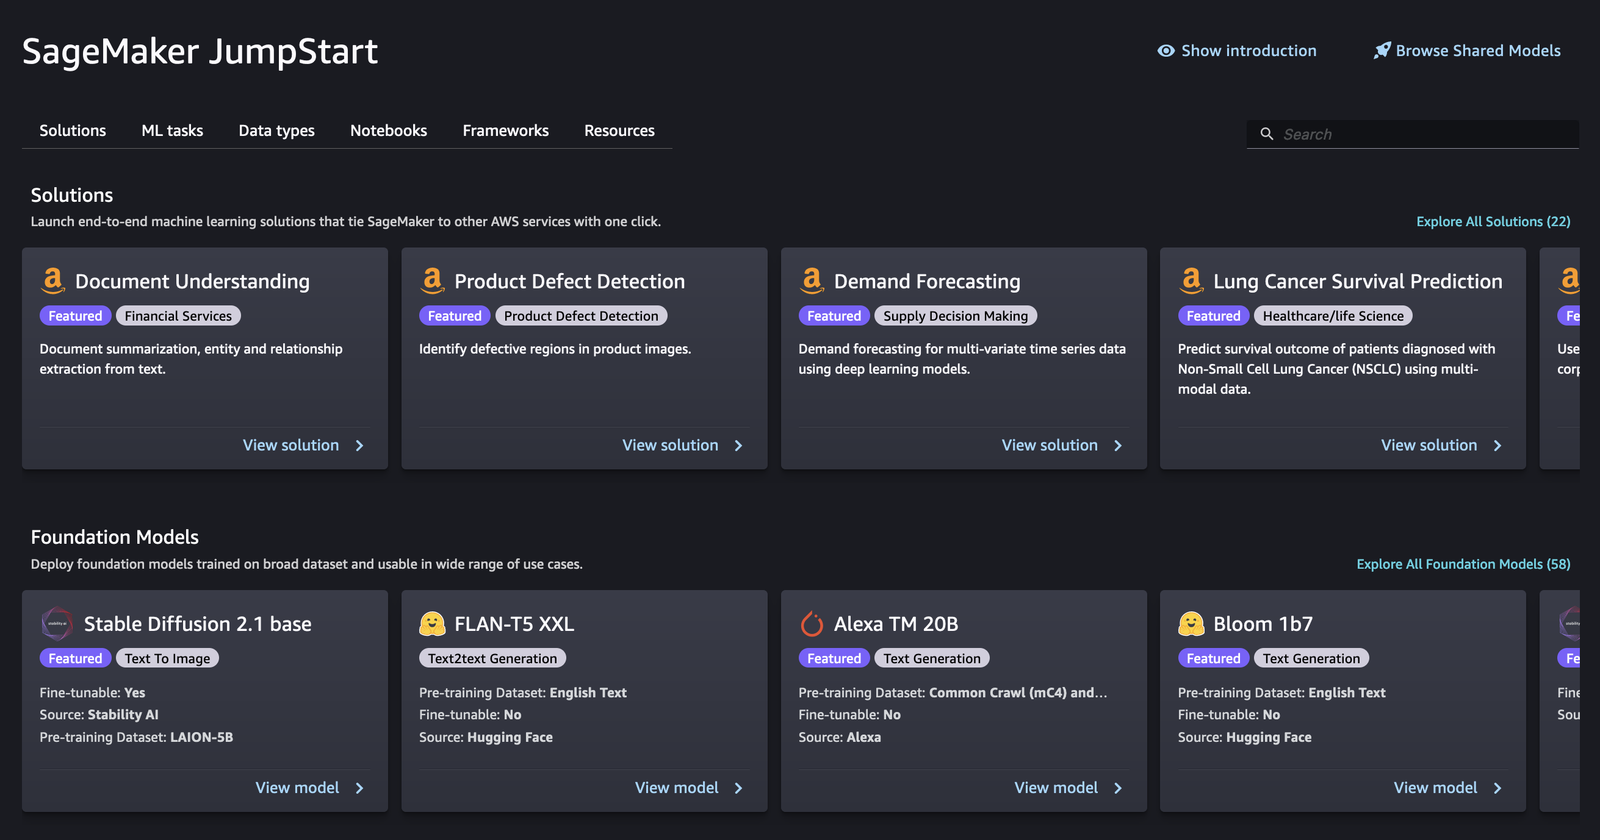Click the Product Defect Detection tag
Screen dimensions: 1600x840
pyautogui.click(x=581, y=316)
